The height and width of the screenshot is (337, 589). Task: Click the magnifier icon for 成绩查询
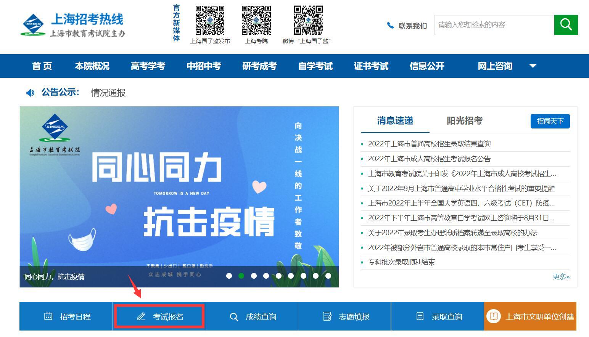[234, 317]
